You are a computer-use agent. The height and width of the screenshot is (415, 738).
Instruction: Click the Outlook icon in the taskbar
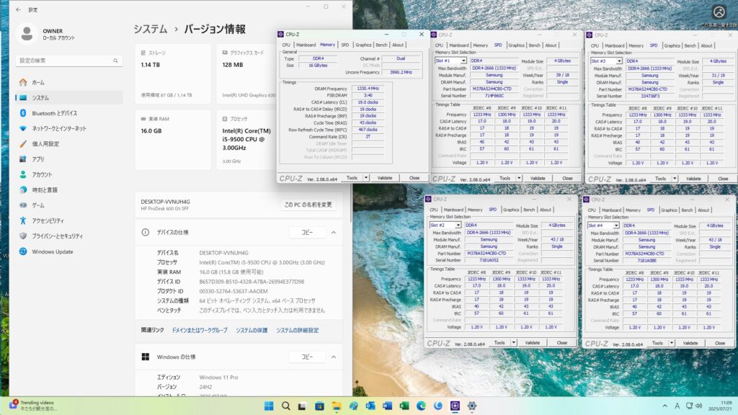(369, 406)
